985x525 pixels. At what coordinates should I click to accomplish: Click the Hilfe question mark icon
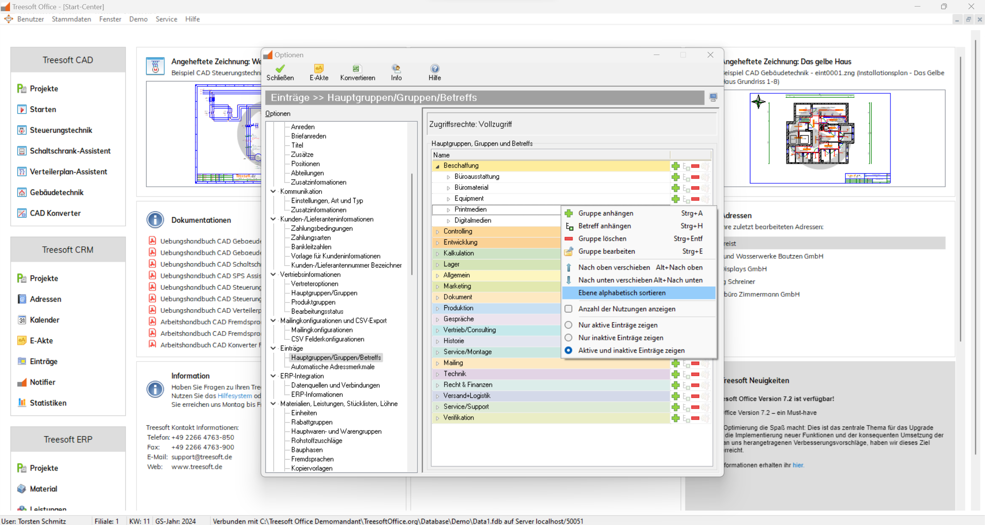click(x=434, y=69)
